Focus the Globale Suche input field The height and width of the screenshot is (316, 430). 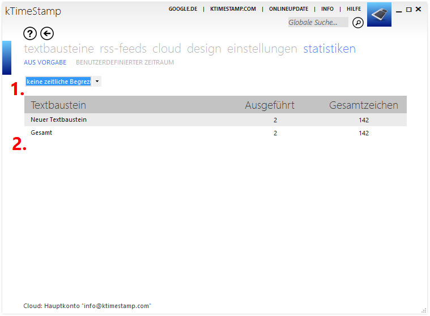tap(318, 22)
